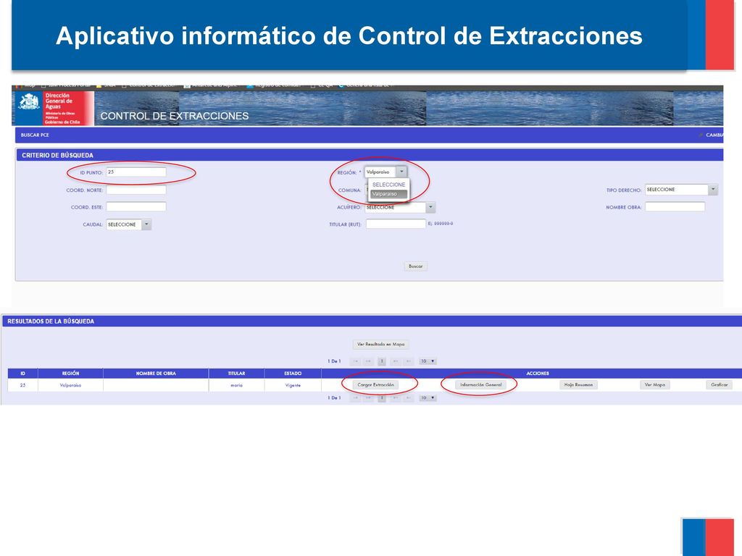Viewport: 742px width, 556px height.
Task: Click the Ver Mapa button in the results row
Action: tap(655, 385)
